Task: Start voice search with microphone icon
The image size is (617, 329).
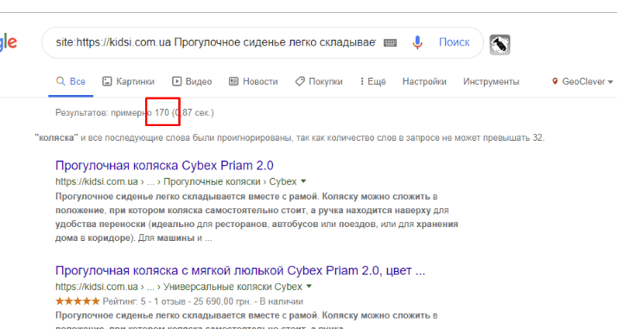Action: [x=417, y=42]
